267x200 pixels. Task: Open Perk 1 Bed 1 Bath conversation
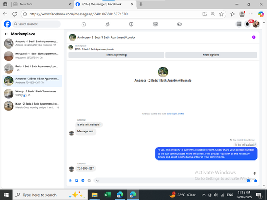point(32,68)
